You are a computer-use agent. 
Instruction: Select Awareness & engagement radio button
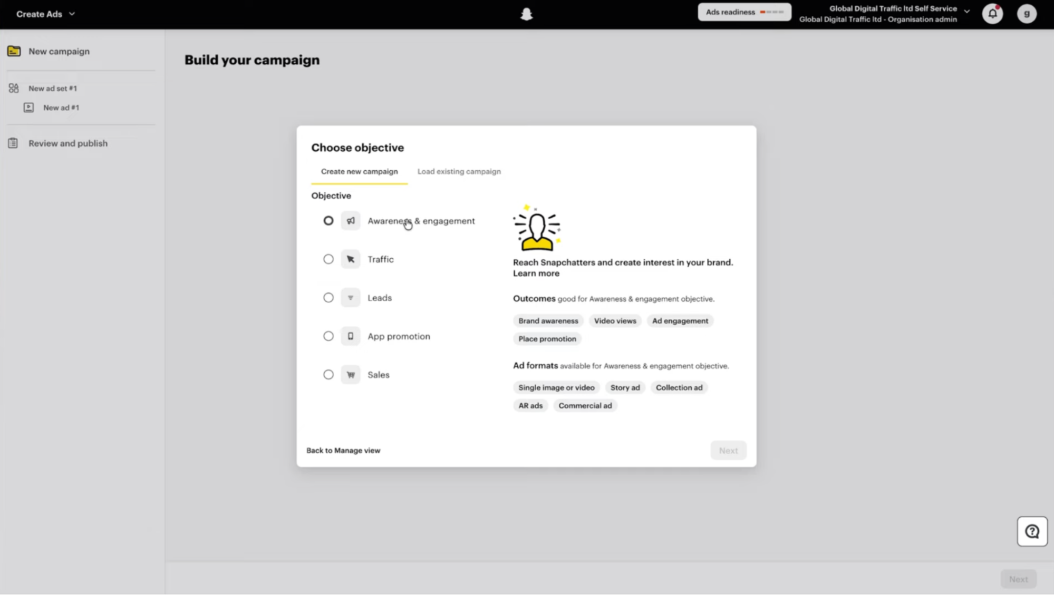pyautogui.click(x=328, y=221)
